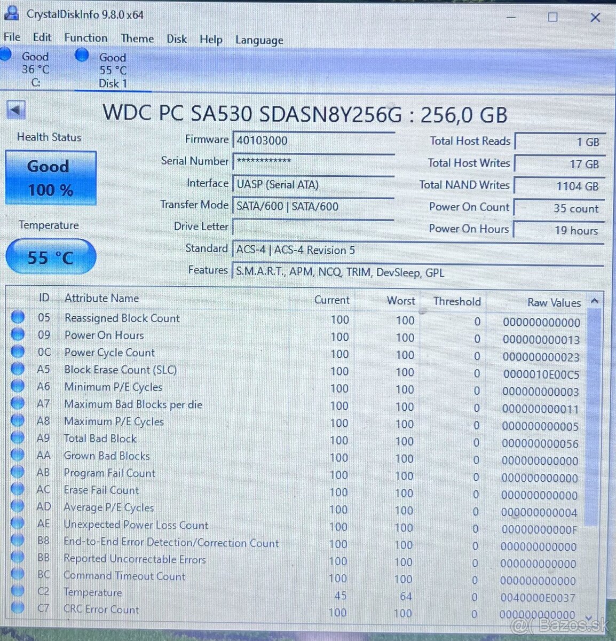Click the previous disk arrow button
This screenshot has height=641, width=616.
coord(15,110)
